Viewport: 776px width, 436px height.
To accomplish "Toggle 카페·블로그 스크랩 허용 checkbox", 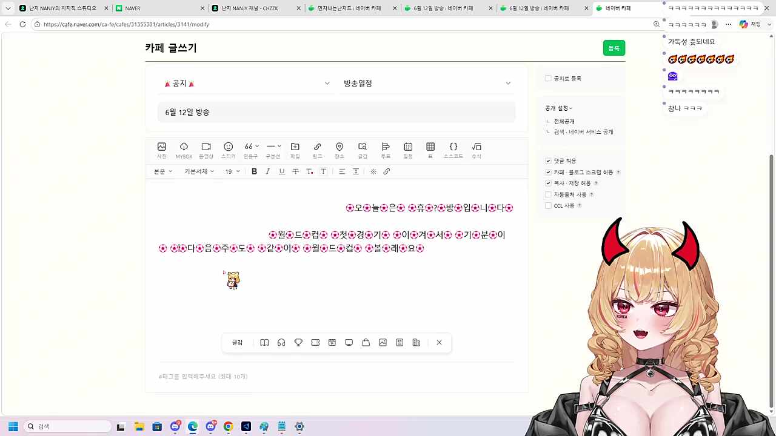I will click(548, 172).
